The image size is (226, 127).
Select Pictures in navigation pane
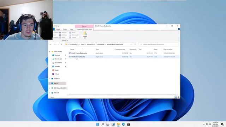click(x=57, y=66)
